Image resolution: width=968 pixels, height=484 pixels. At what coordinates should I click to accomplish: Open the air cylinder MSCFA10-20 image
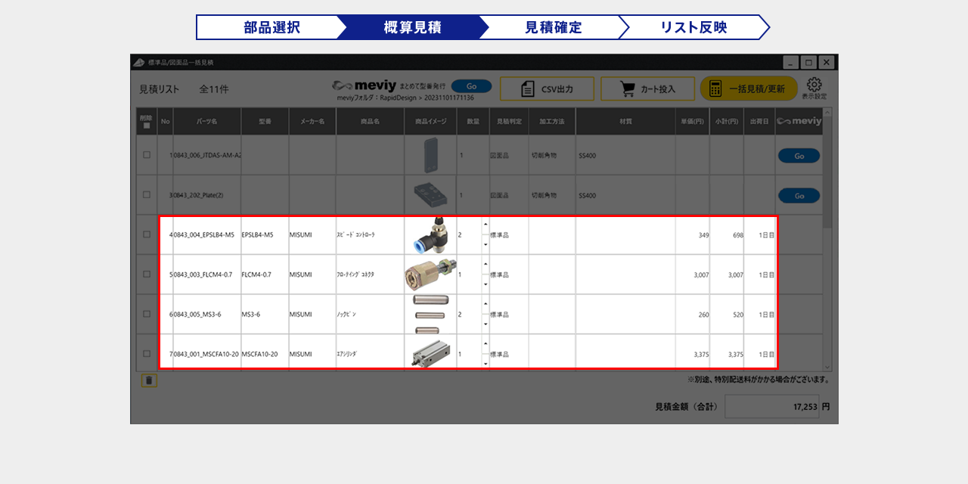tap(430, 353)
